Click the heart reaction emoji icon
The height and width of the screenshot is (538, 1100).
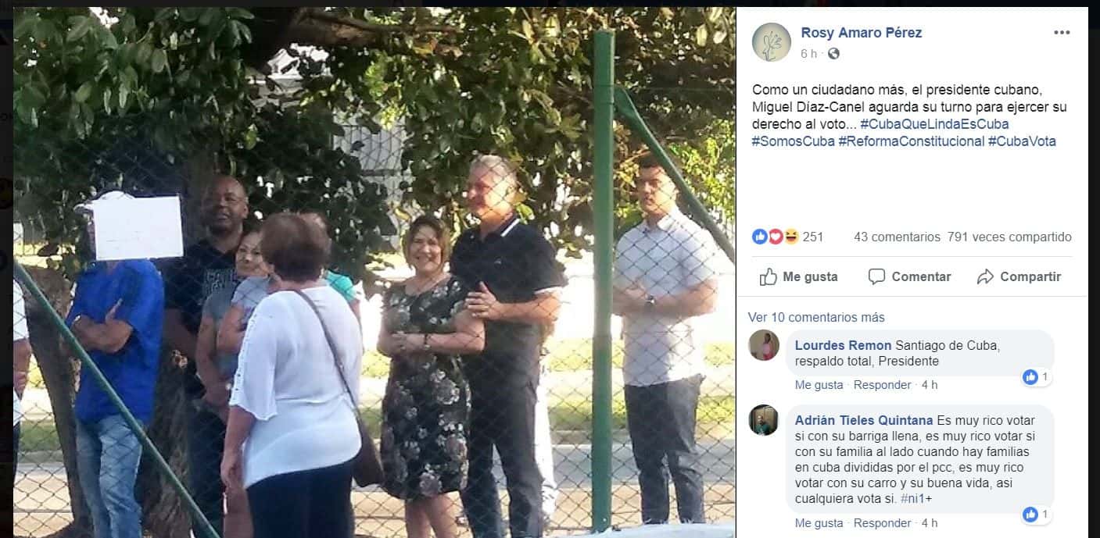point(776,237)
